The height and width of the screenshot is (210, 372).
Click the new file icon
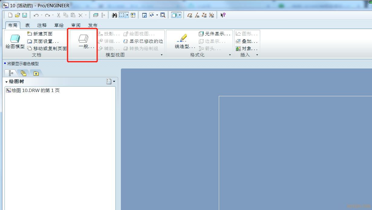(x=11, y=15)
